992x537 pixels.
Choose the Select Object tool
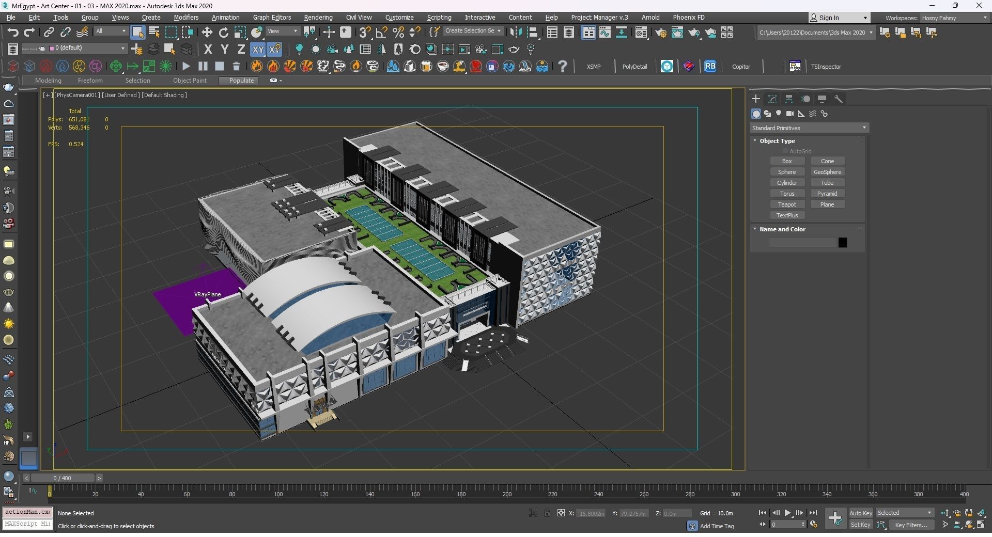[137, 33]
